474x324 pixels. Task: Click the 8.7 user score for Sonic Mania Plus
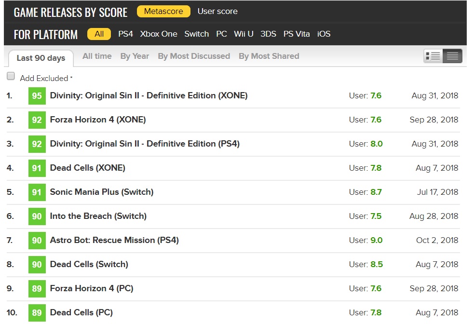[x=376, y=192]
